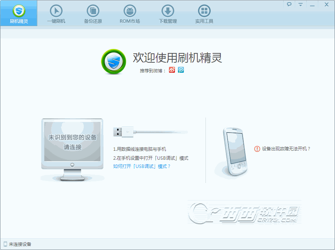Close the 刷机精灵 window

[x=326, y=4]
